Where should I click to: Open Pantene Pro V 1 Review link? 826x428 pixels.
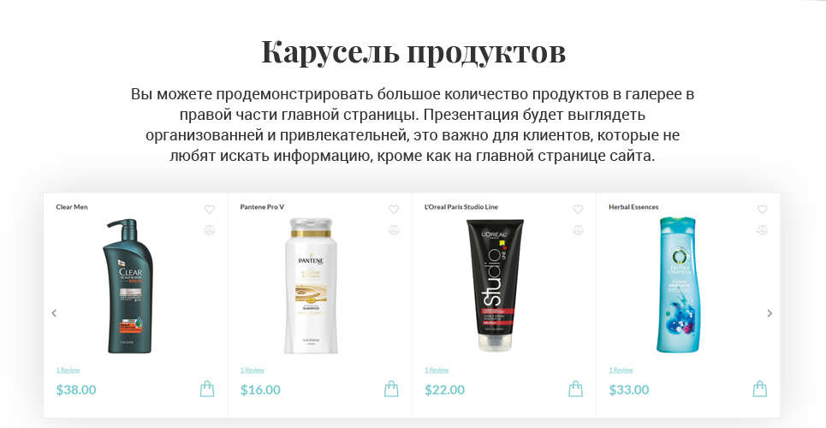pyautogui.click(x=253, y=370)
